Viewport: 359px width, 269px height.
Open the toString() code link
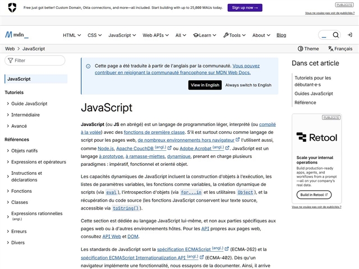[126, 208]
